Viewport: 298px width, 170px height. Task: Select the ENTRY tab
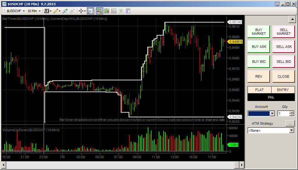click(x=283, y=90)
